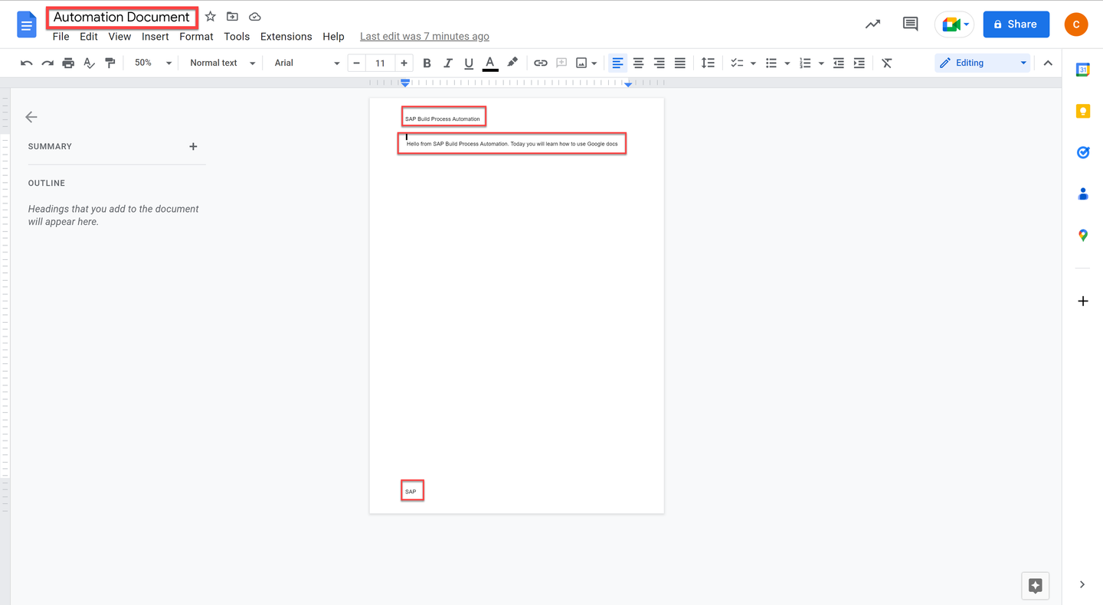The image size is (1103, 605).
Task: Open the last edit version history link
Action: tap(424, 36)
